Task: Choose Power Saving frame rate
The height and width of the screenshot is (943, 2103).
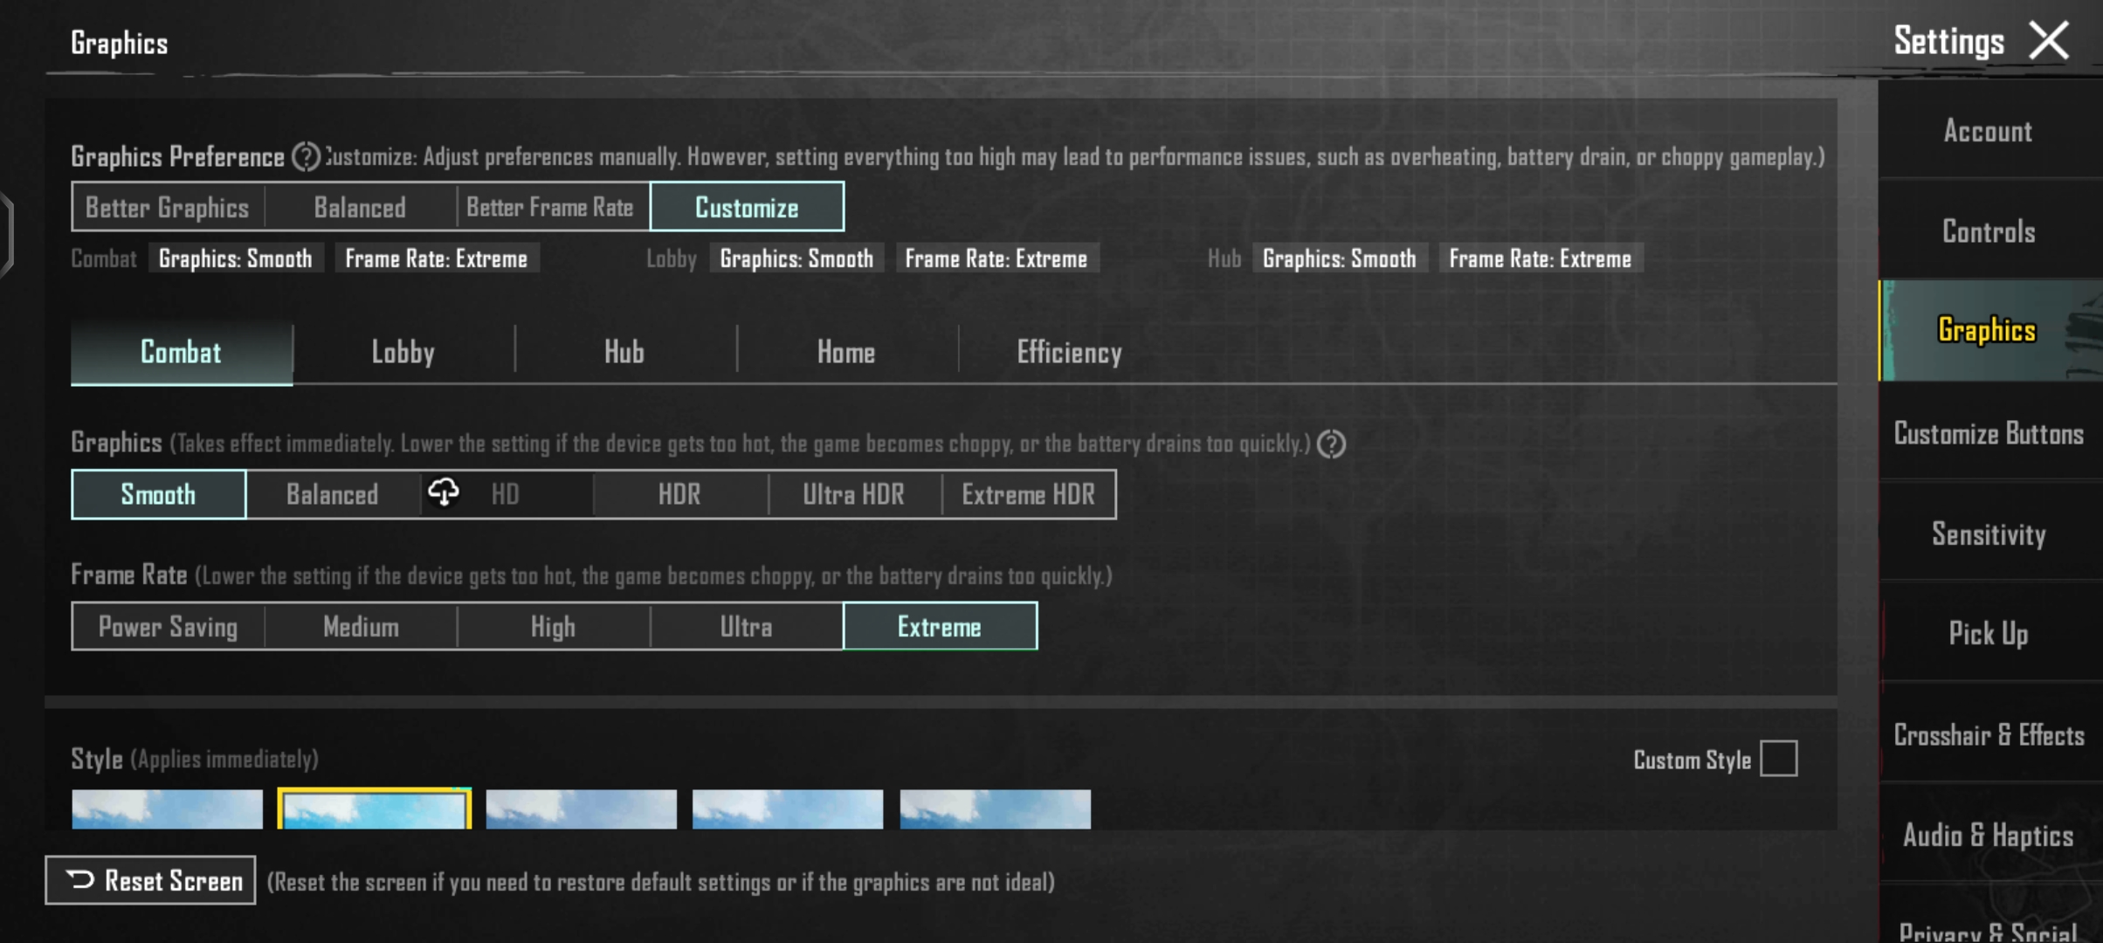Action: tap(168, 627)
